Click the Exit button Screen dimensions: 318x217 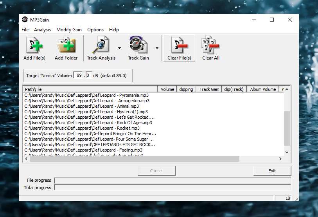point(272,171)
